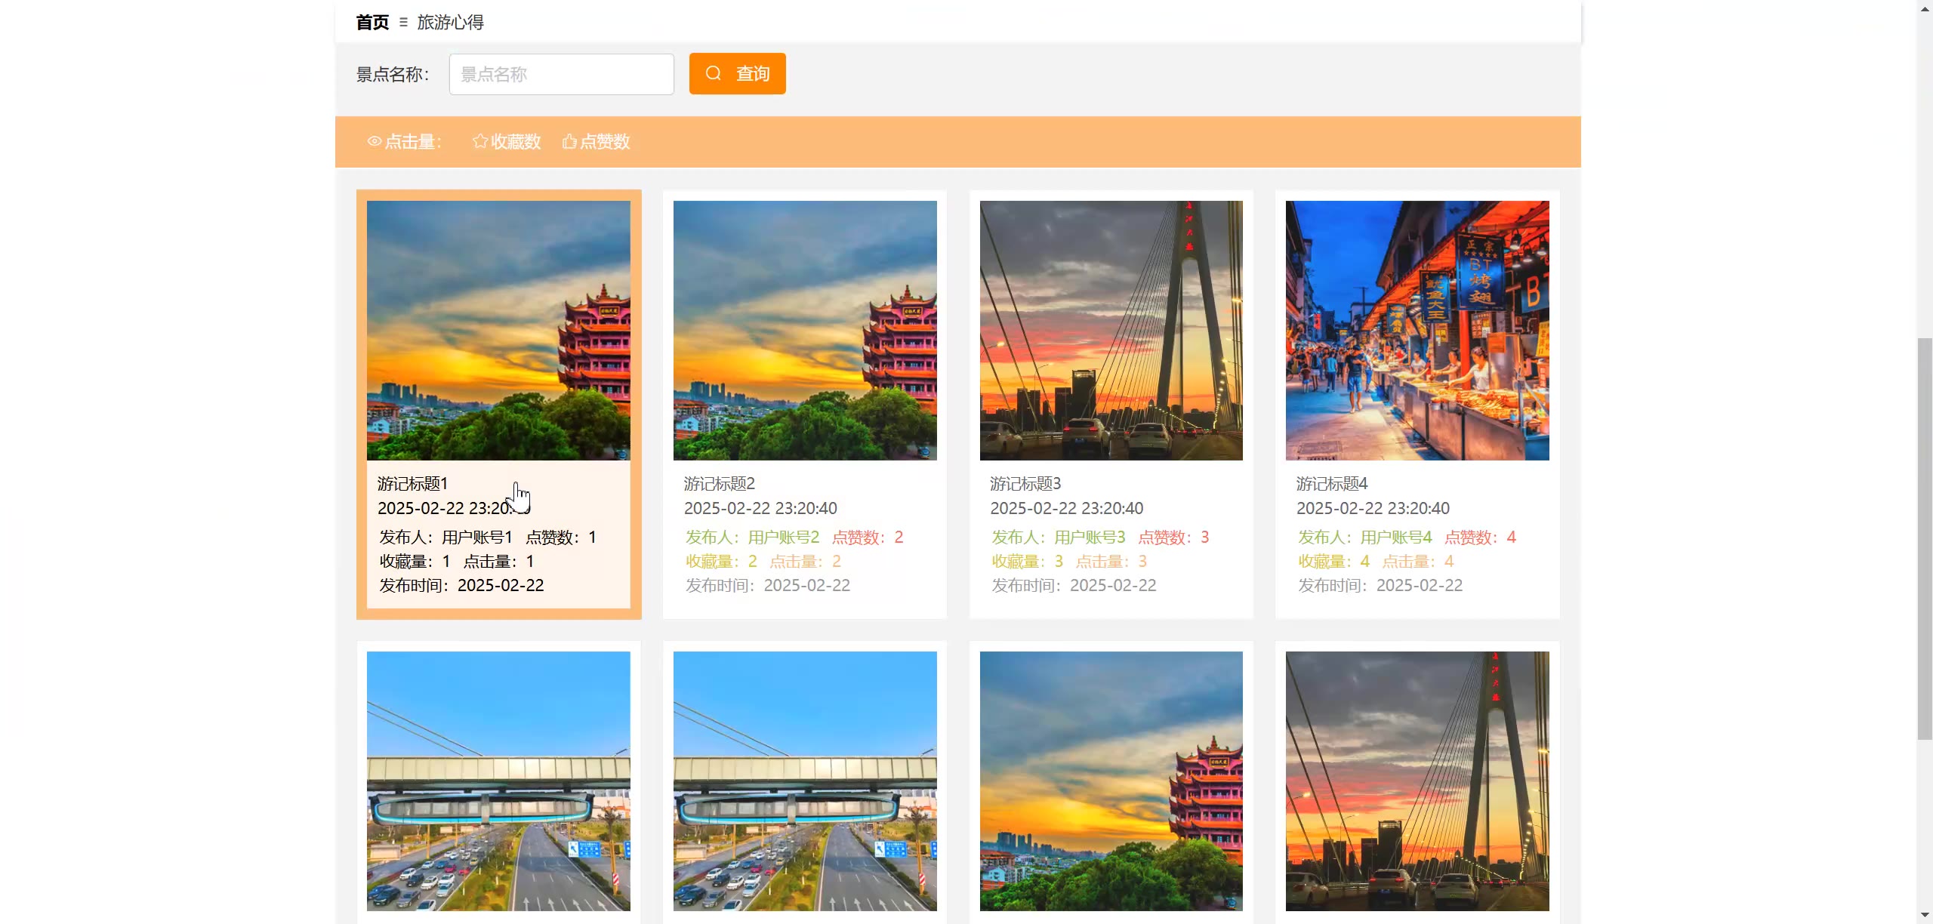1933x924 pixels.
Task: Focus the 景点名称 input field
Action: pyautogui.click(x=561, y=74)
